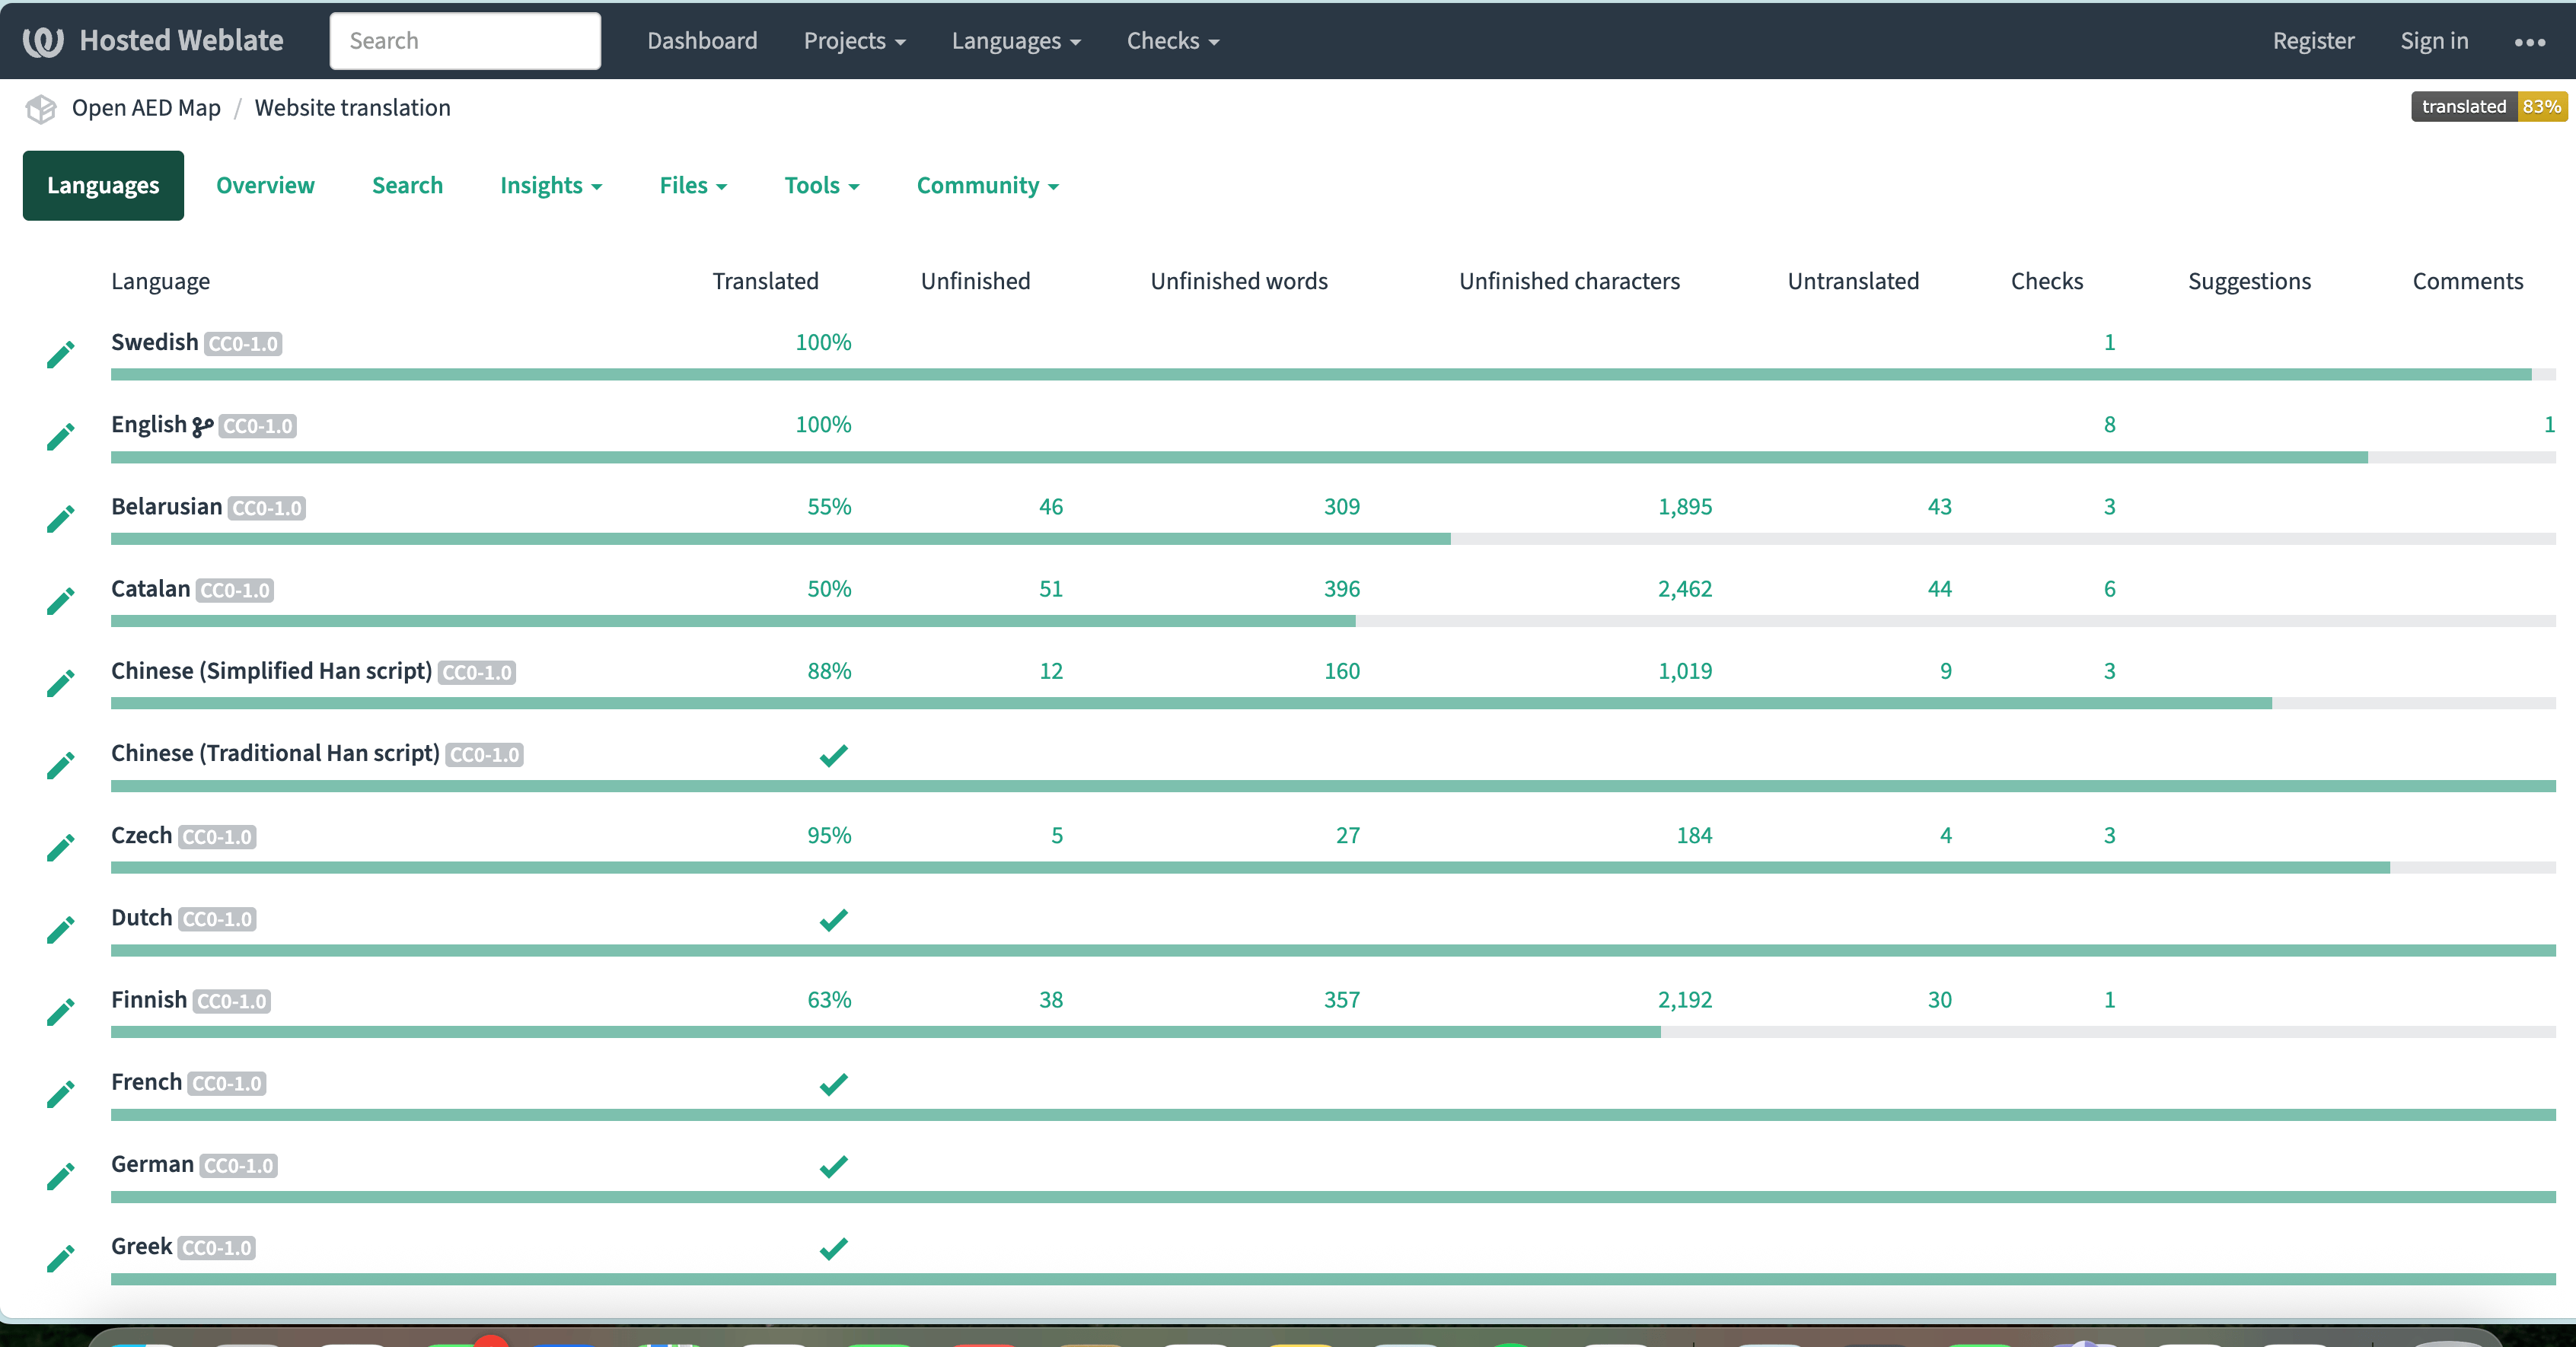Click the pencil icon next to Belarusian
The height and width of the screenshot is (1347, 2576).
coord(61,519)
